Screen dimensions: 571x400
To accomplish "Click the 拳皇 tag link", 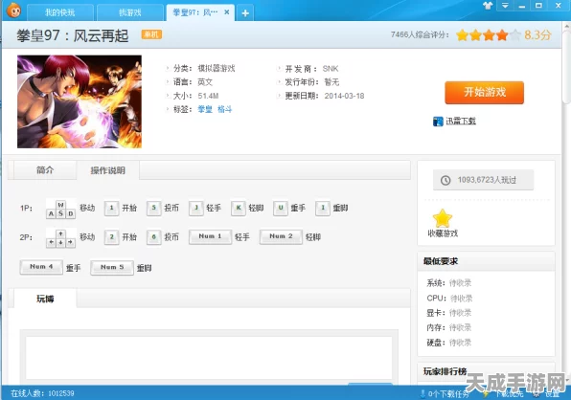I will point(205,109).
